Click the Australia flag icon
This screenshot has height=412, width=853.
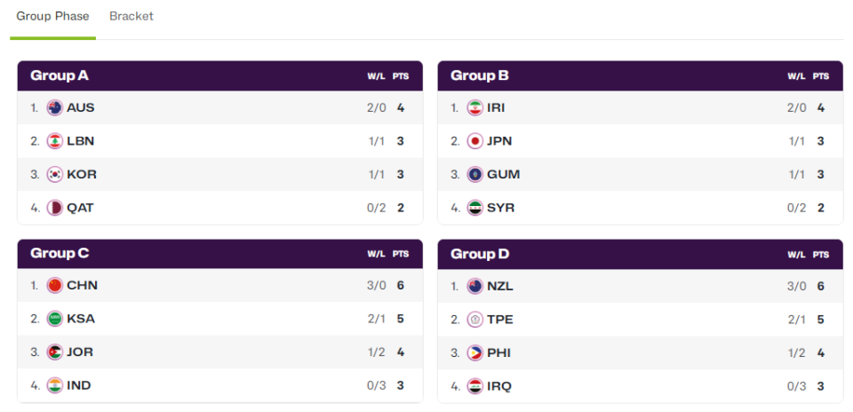[x=55, y=107]
